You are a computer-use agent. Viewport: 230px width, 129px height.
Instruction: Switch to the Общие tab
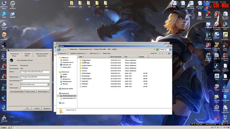pos(14,56)
